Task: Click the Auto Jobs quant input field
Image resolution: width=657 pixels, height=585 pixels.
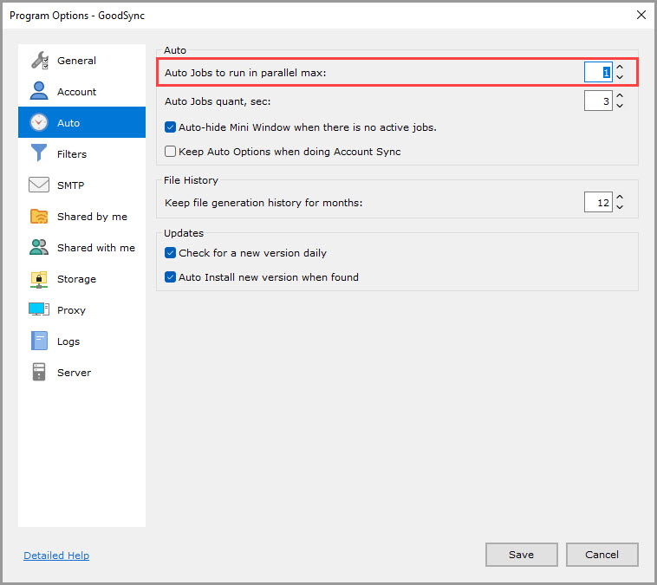Action: pyautogui.click(x=598, y=101)
